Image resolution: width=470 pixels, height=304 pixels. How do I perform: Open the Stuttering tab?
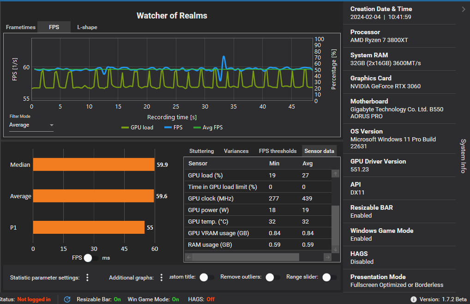point(201,151)
